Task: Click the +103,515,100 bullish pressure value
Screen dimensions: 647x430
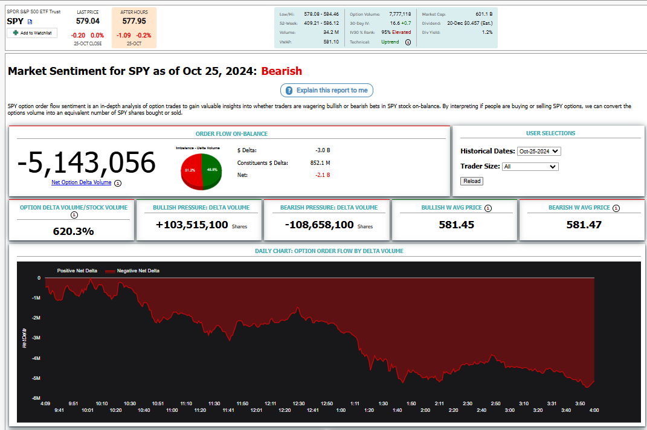Action: (x=192, y=225)
